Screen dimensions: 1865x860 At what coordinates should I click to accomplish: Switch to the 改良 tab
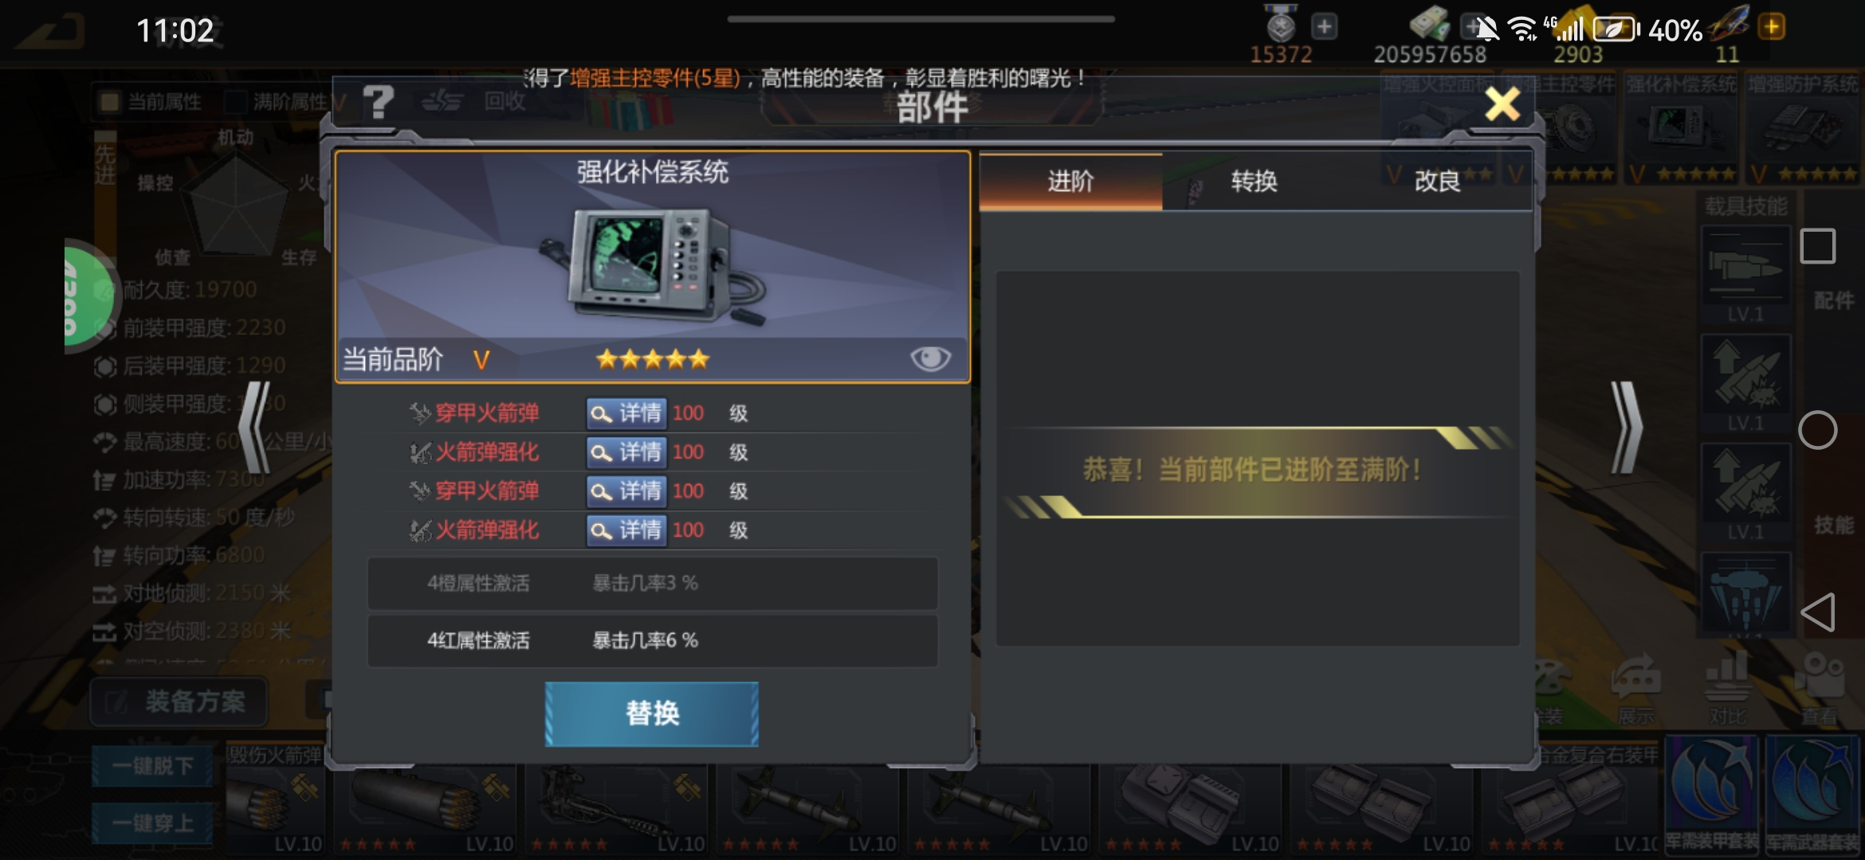pos(1437,182)
